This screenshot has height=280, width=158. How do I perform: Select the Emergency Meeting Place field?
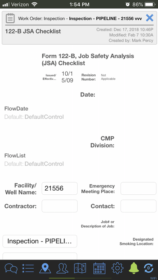pyautogui.click(x=138, y=188)
